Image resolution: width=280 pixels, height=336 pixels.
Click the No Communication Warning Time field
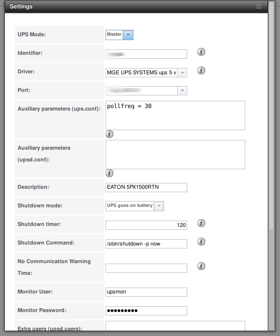[x=146, y=269]
